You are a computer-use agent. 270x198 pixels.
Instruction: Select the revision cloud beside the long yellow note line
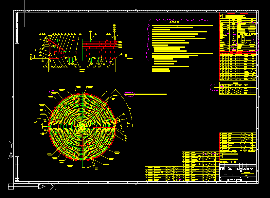coord(129,94)
